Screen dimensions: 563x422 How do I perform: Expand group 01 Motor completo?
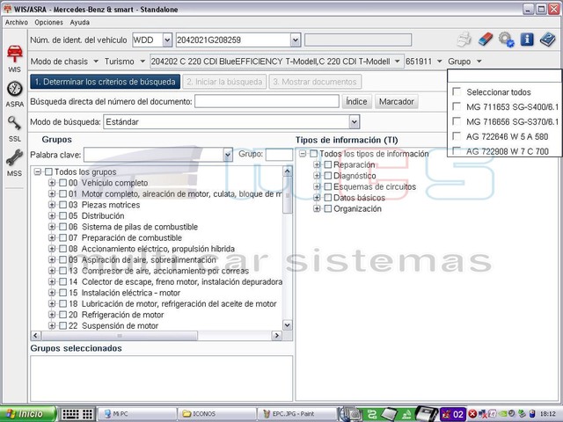(52, 194)
